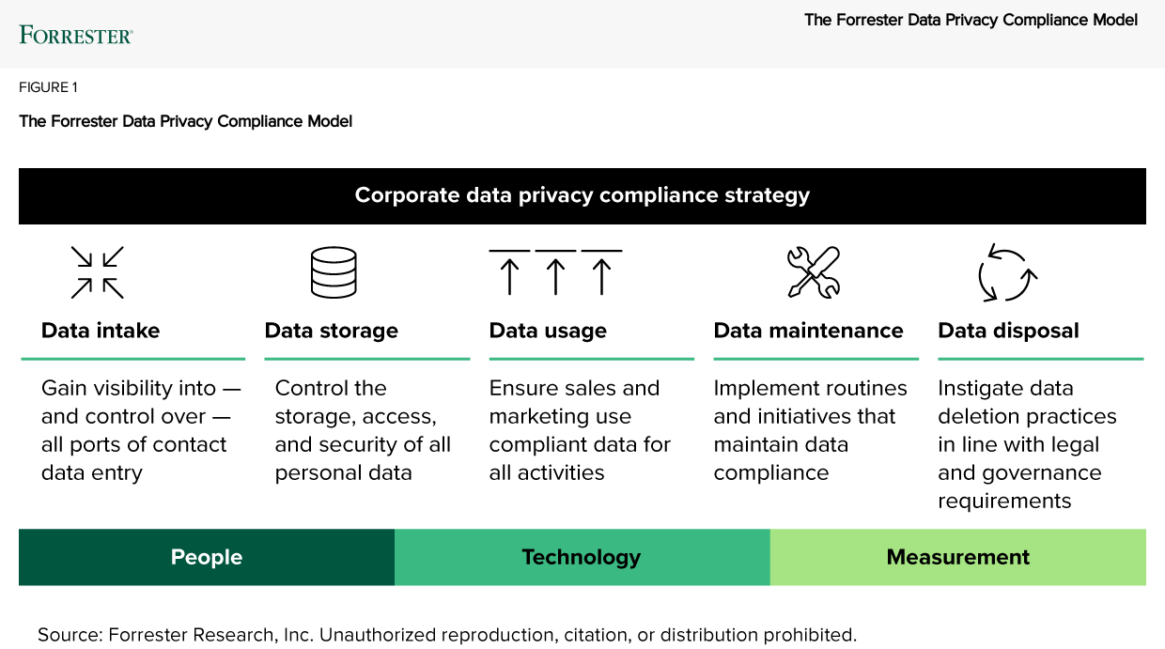
Task: Click the Forrester logo
Action: 76,36
